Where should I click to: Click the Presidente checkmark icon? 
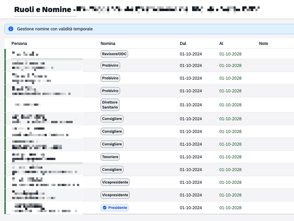pos(105,208)
